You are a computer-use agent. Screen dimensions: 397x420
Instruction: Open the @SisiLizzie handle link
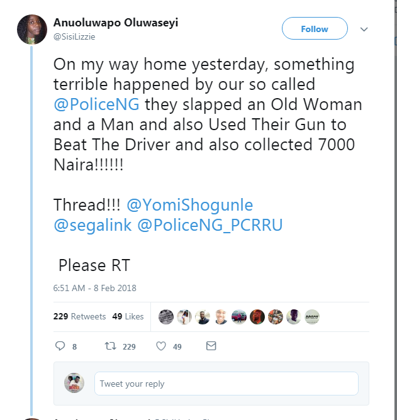(75, 37)
